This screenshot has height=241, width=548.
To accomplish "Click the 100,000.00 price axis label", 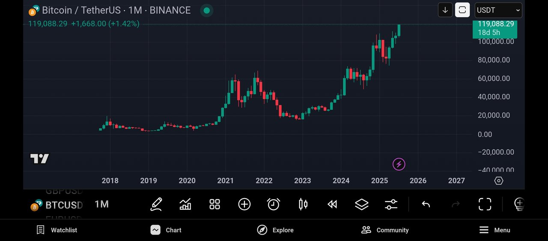I will tap(496, 42).
